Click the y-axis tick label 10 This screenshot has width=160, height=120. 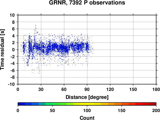point(12,15)
